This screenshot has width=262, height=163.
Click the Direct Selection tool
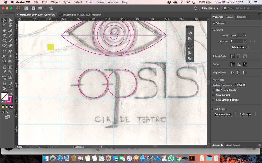coord(10,20)
